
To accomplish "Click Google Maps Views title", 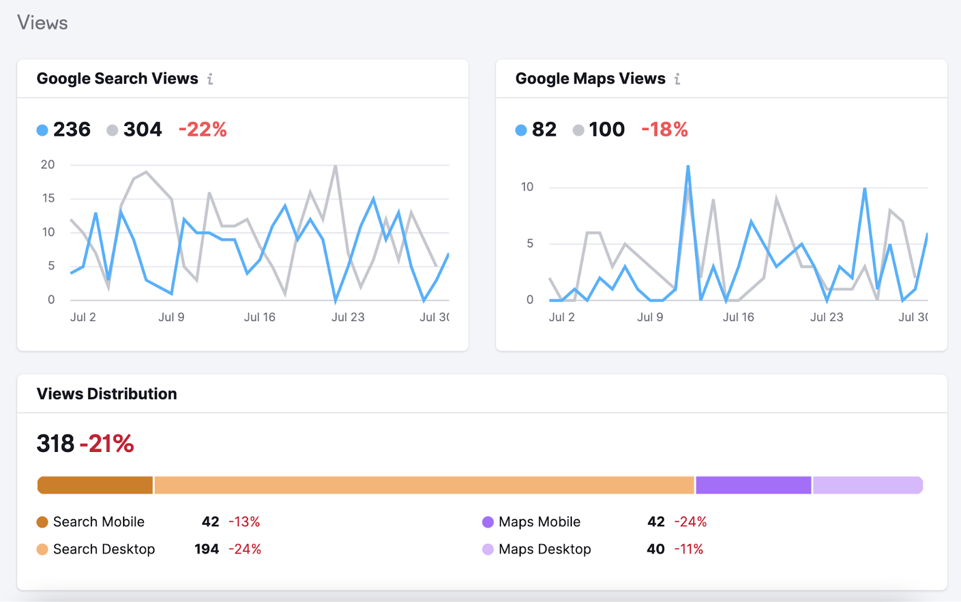I will tap(590, 79).
